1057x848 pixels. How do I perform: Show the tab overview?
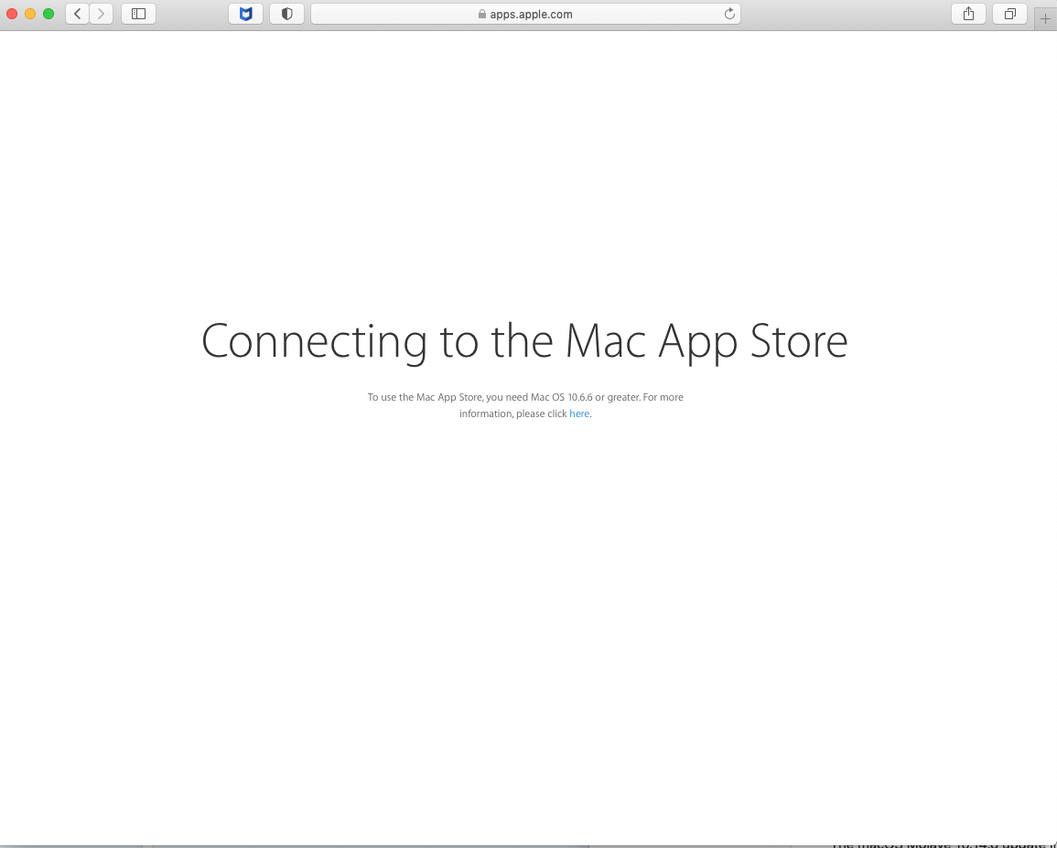click(x=1009, y=14)
